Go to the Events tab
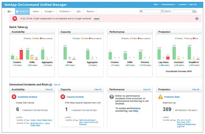The image size is (205, 134). tap(36, 11)
